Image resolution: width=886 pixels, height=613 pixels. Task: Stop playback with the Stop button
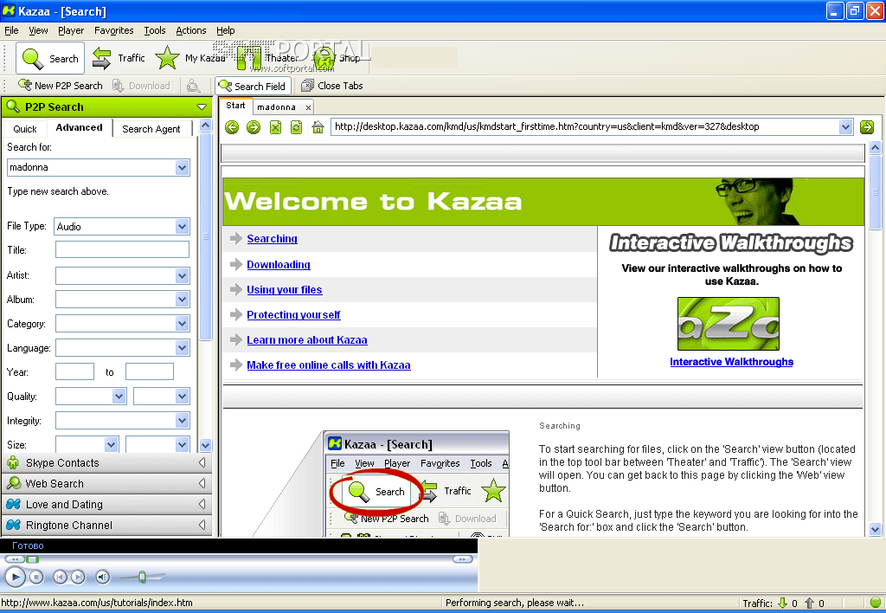[x=36, y=578]
